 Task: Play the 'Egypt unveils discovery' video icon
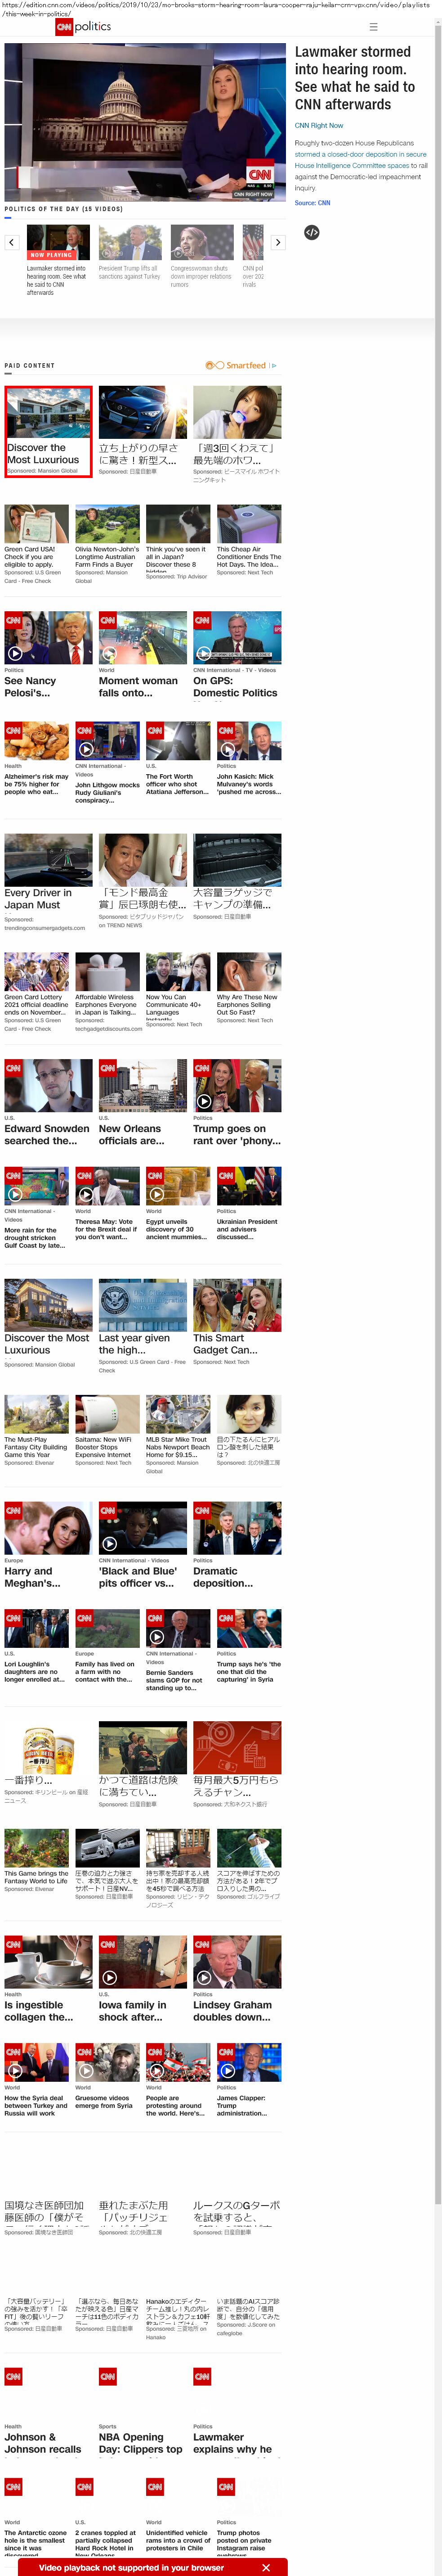tap(157, 1194)
